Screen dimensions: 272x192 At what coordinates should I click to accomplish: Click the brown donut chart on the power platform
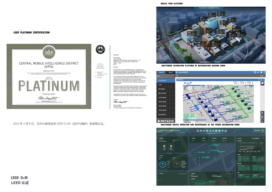pos(176,165)
